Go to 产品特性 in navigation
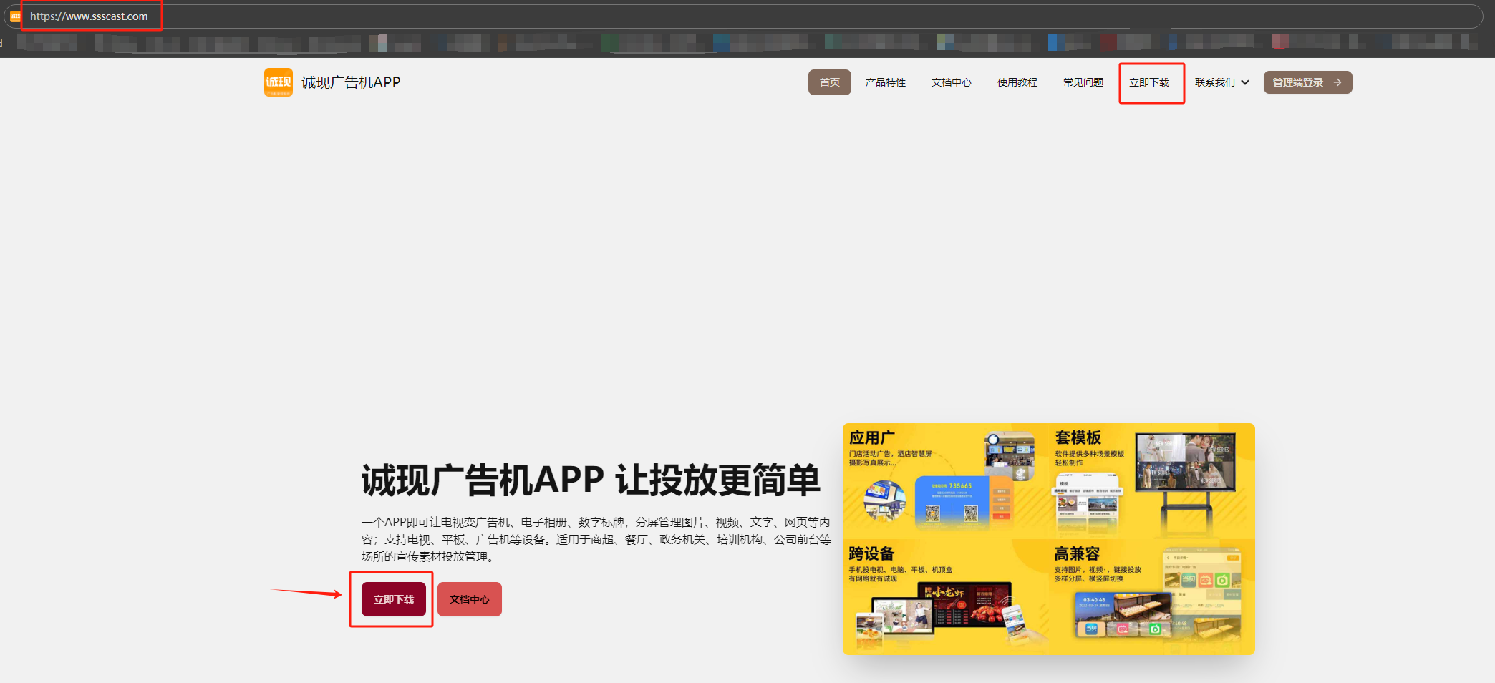 [885, 82]
